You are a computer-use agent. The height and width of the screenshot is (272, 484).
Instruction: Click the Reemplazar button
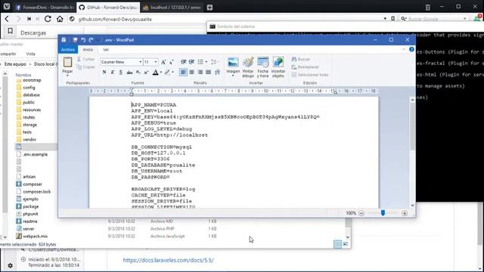[x=305, y=67]
